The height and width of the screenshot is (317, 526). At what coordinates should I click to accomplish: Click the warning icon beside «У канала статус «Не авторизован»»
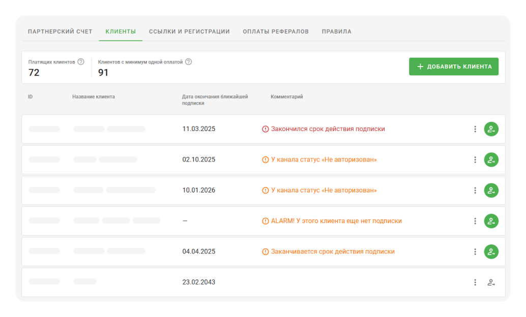tap(264, 160)
